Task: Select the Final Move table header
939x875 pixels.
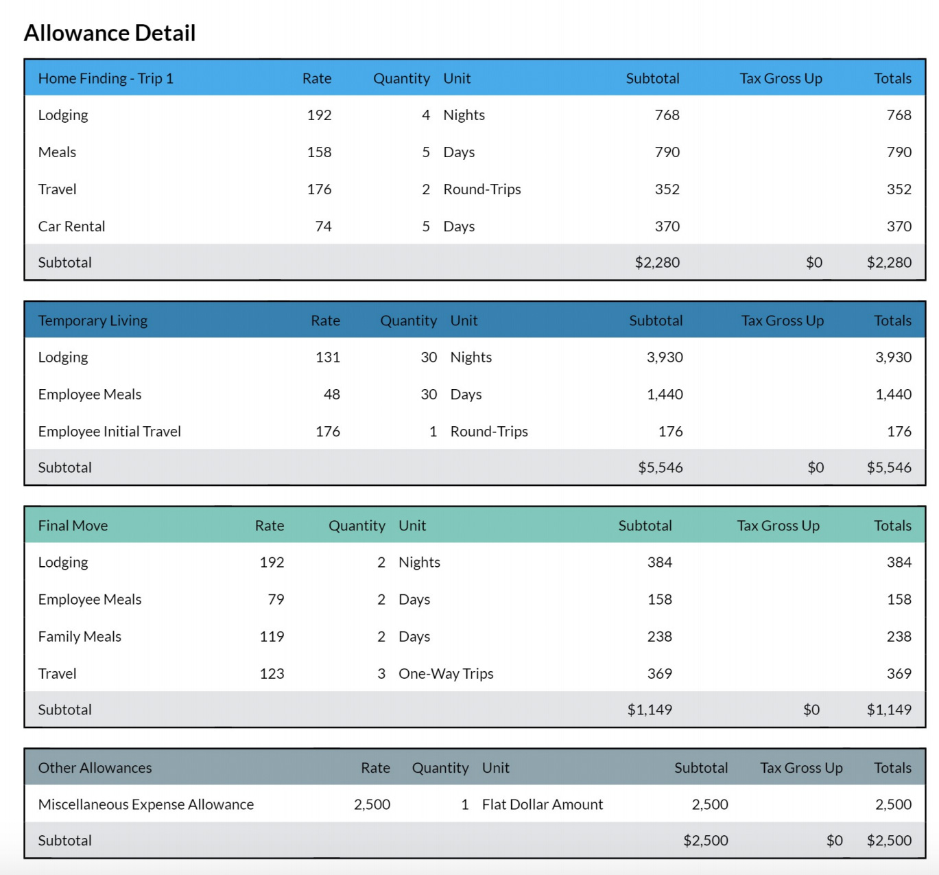Action: [x=73, y=526]
